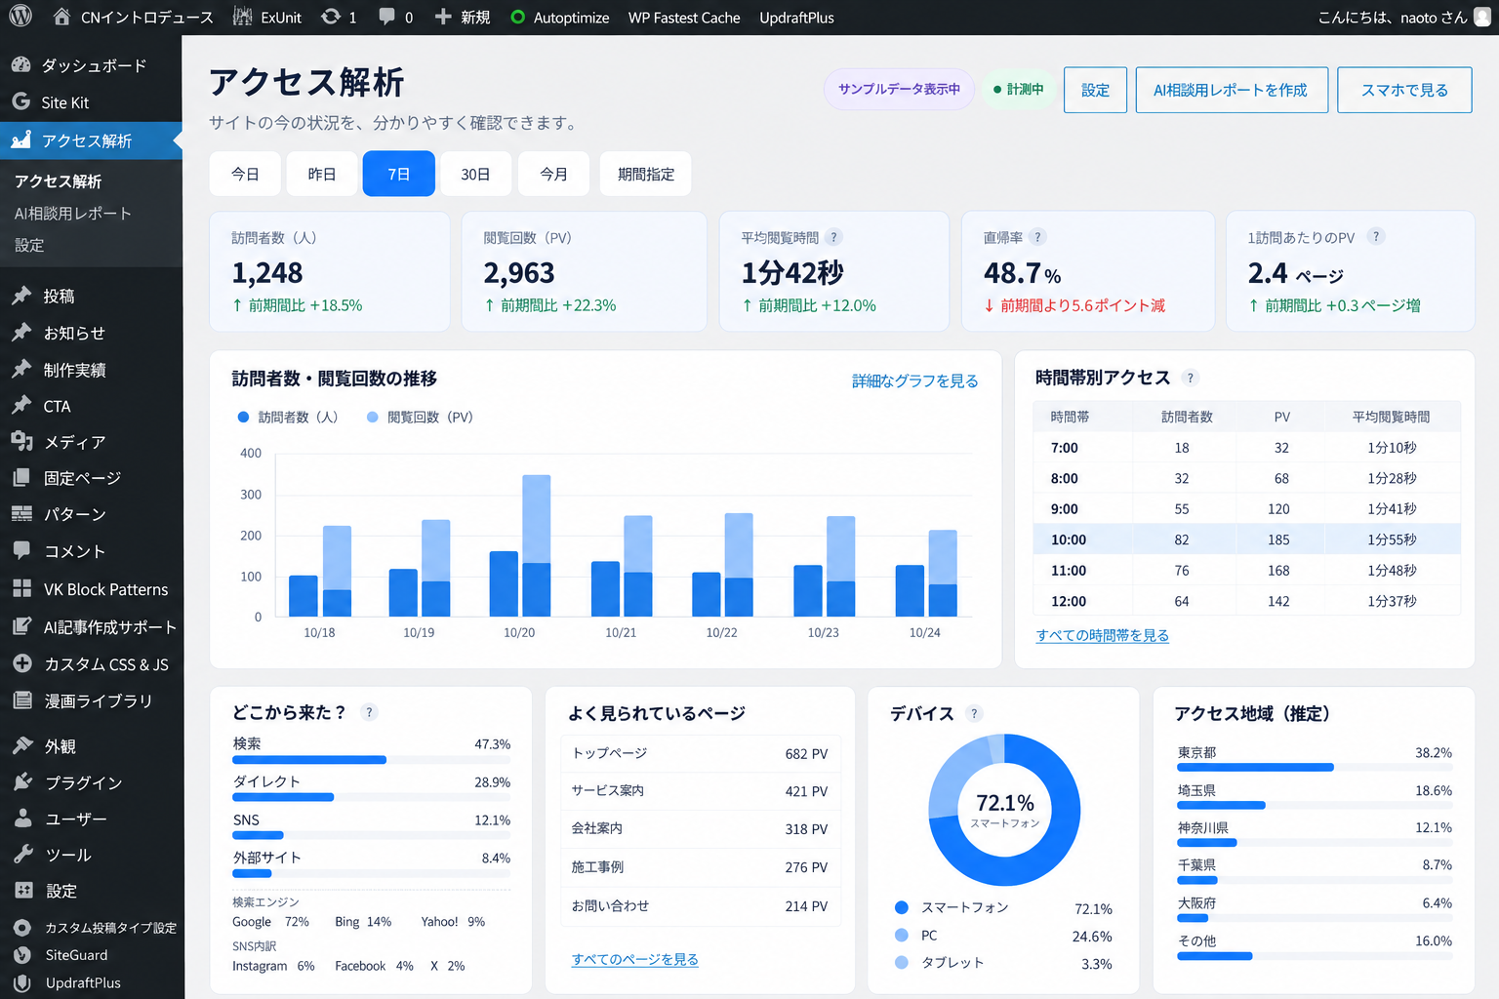The image size is (1499, 999).
Task: Click the 設定 button in page header
Action: tap(1095, 90)
